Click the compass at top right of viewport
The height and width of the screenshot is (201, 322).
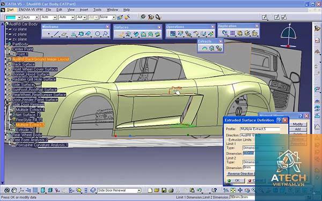(x=289, y=36)
